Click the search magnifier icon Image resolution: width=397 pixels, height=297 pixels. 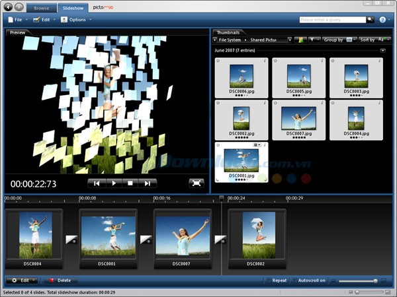[371, 20]
